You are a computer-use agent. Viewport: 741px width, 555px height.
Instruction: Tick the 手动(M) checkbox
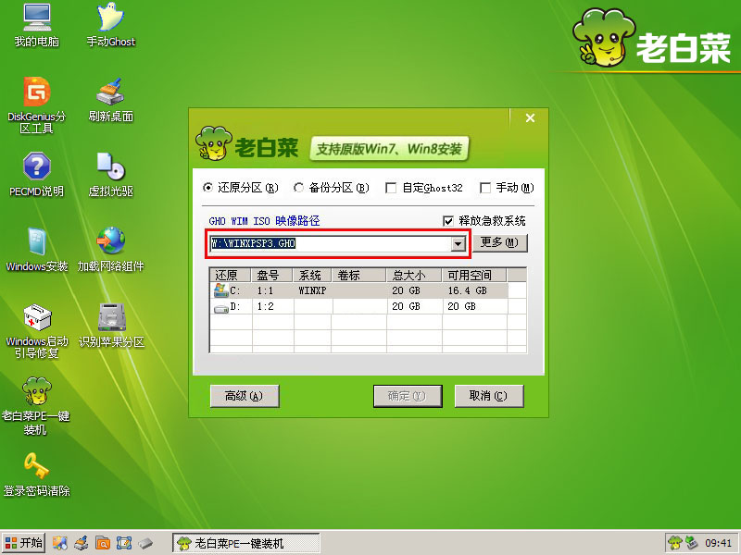click(x=507, y=188)
